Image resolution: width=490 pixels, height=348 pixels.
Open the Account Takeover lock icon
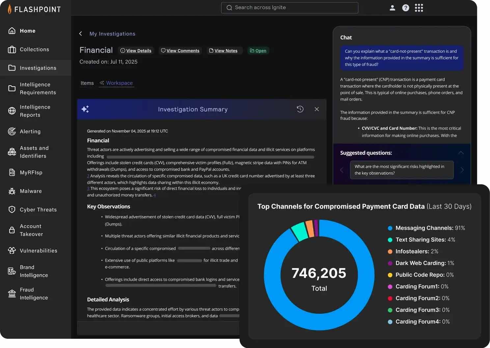tap(12, 230)
